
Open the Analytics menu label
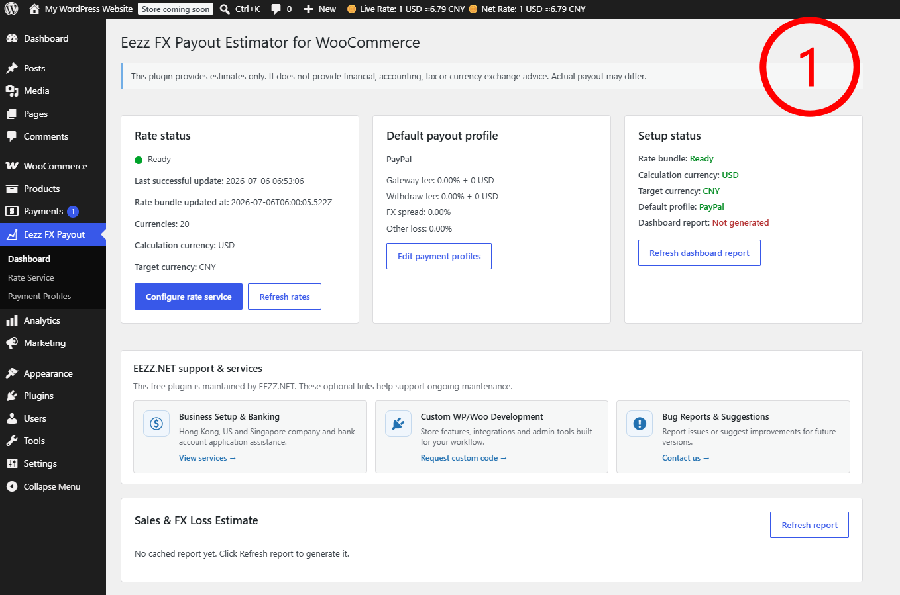[42, 320]
